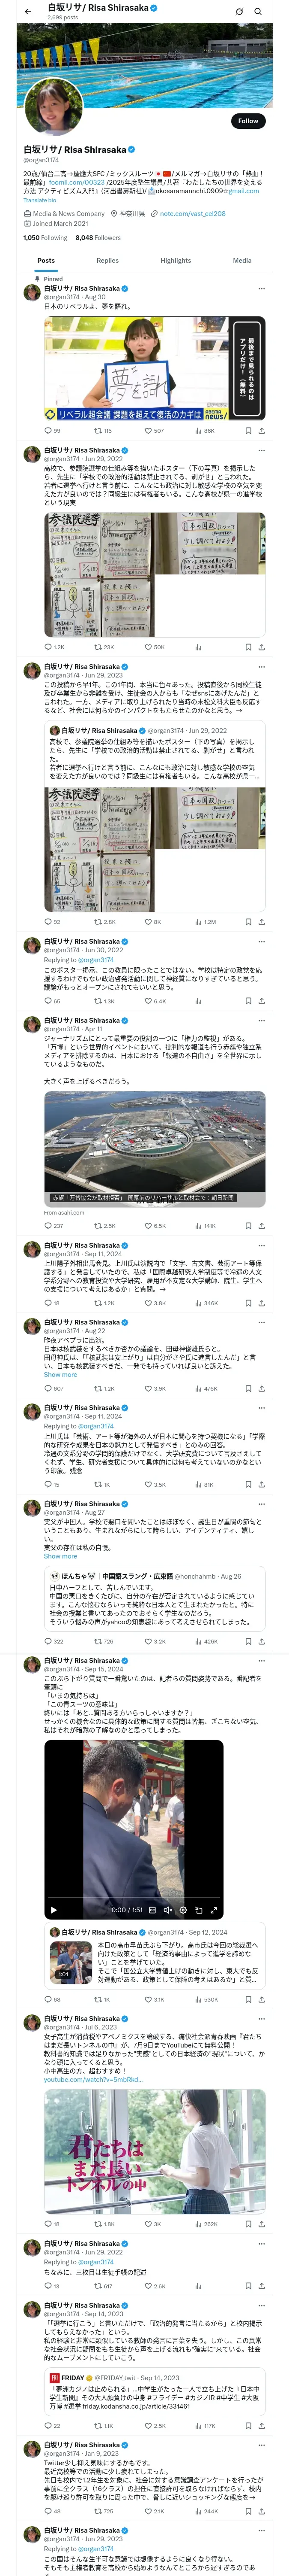Bookmark the pinned Aug 30 post
Image resolution: width=289 pixels, height=2576 pixels.
248,431
